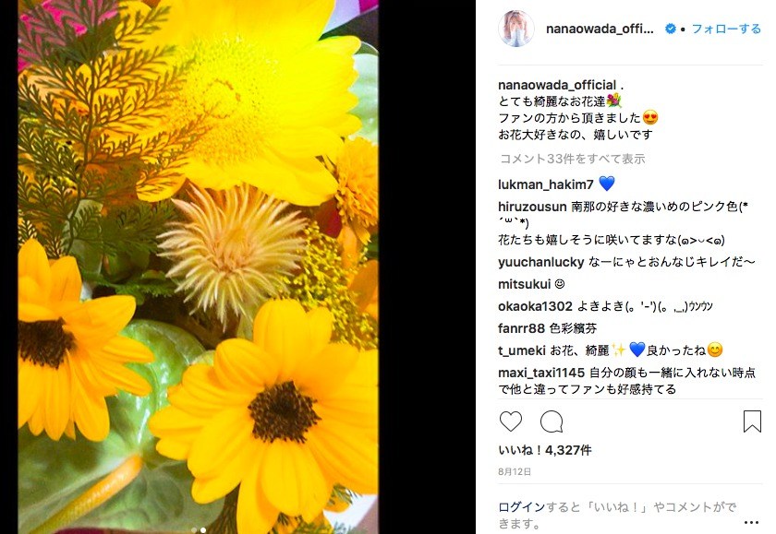The image size is (776, 534).
Task: Open the comment speech bubble icon
Action: click(552, 421)
